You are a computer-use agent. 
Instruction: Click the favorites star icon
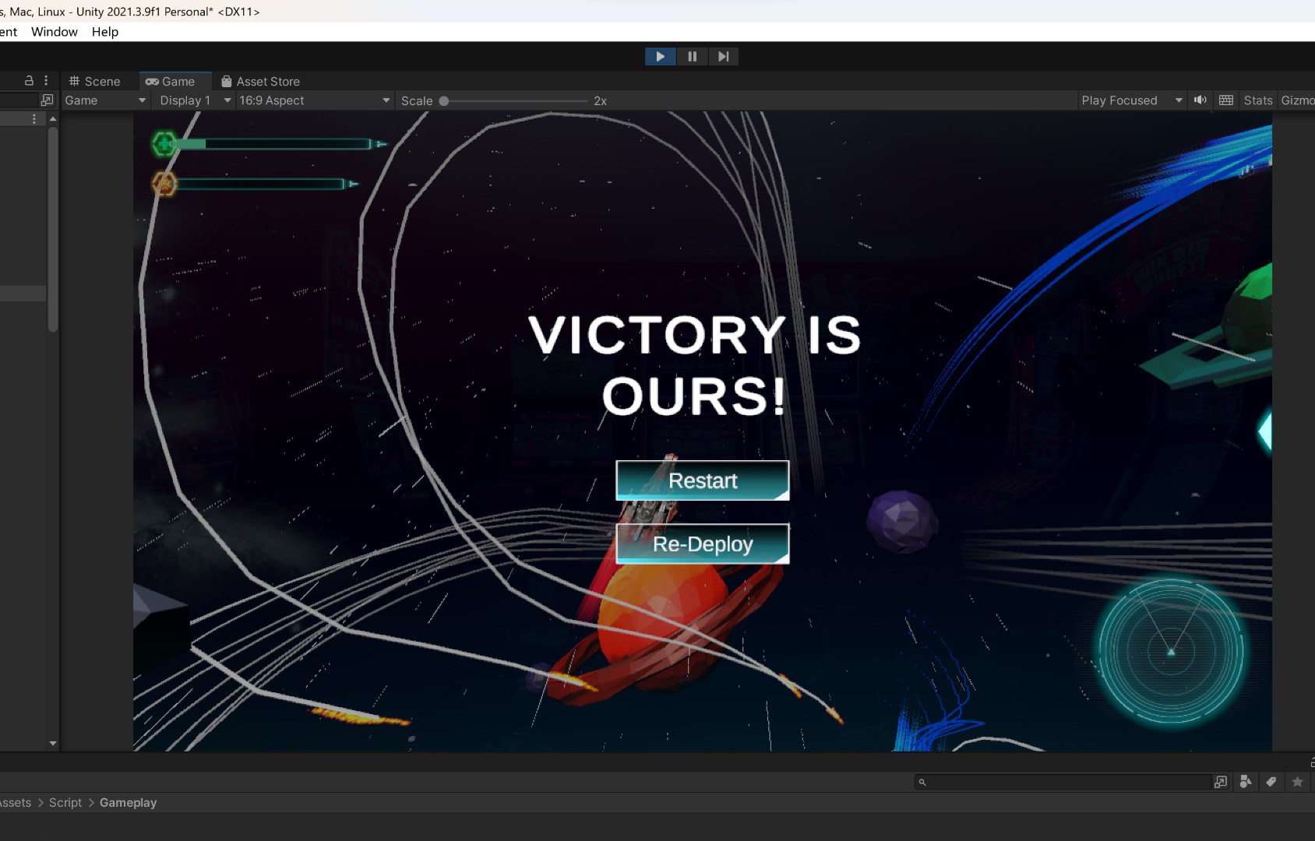[x=1297, y=782]
